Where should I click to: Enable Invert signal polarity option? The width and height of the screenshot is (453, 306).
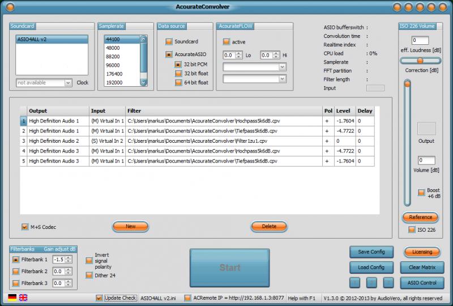pos(89,261)
